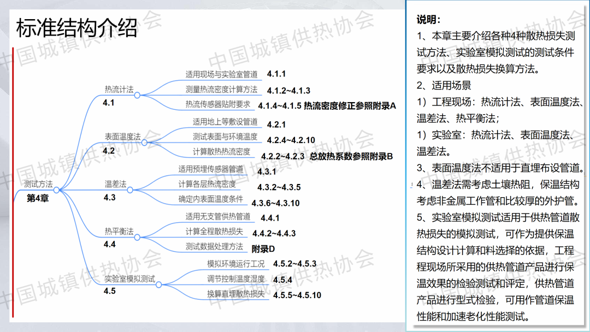Collapse the root 测试方法 node circle
Viewport: 590px width, 332px height.
pos(56,189)
